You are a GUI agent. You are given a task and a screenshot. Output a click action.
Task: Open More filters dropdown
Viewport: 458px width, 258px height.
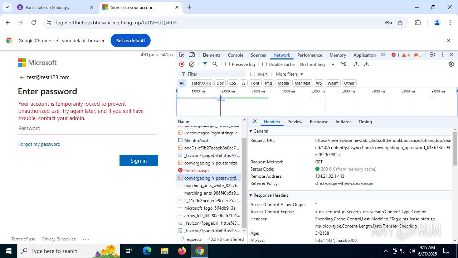point(289,74)
